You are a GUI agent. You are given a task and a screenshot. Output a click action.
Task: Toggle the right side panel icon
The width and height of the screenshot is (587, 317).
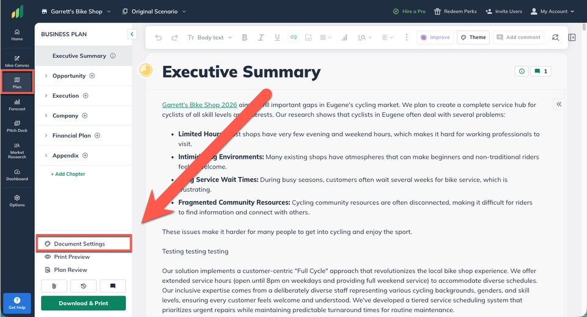572,37
